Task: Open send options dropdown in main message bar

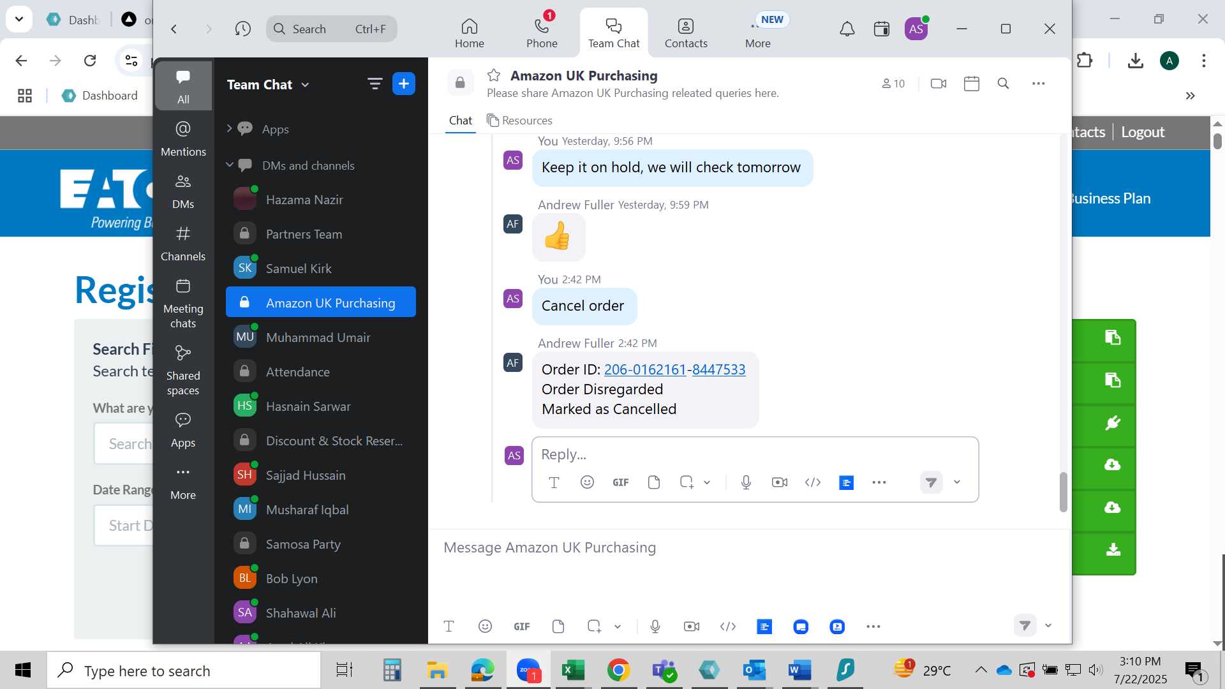Action: [x=1048, y=626]
